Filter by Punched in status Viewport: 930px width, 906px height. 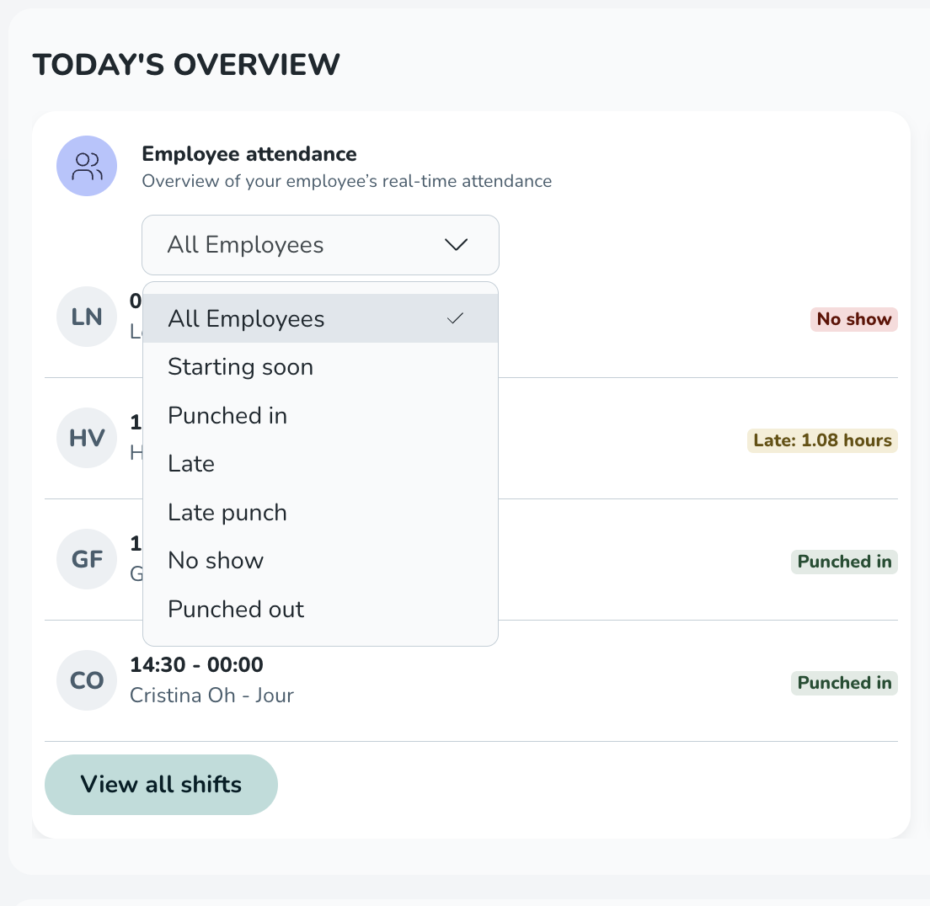(x=227, y=416)
